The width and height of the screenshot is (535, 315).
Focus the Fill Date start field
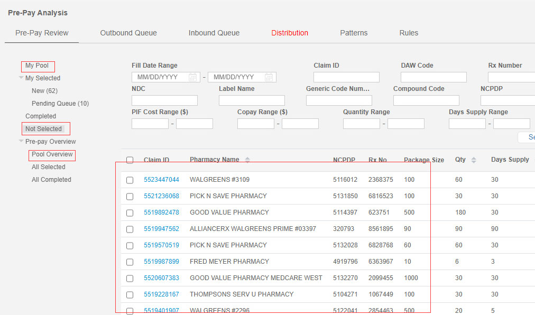166,77
